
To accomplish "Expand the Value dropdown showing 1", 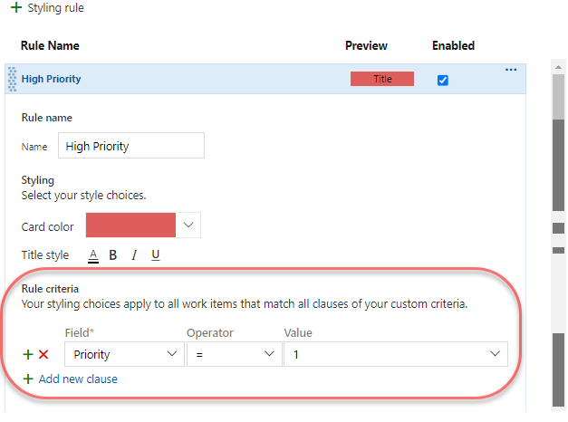I will [x=396, y=354].
